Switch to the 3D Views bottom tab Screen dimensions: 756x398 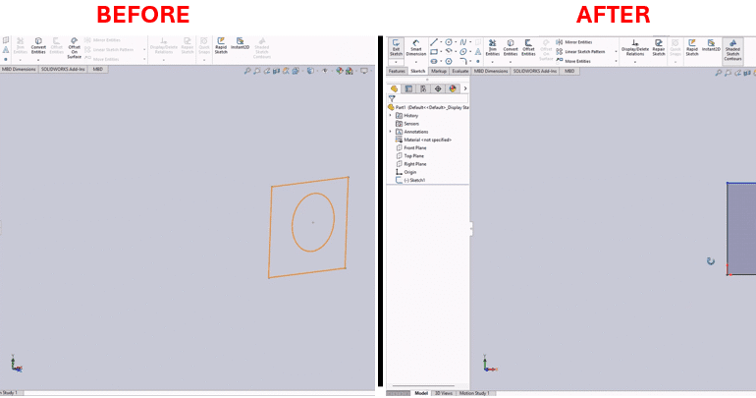pyautogui.click(x=444, y=394)
